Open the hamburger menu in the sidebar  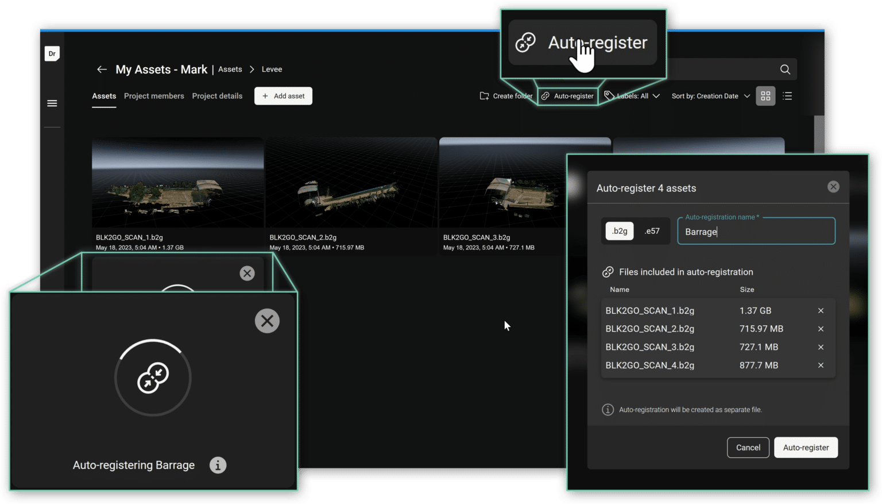pyautogui.click(x=52, y=103)
